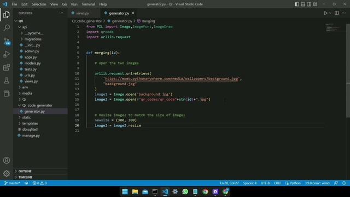
Task: Click master branch in status bar
Action: tap(12, 183)
